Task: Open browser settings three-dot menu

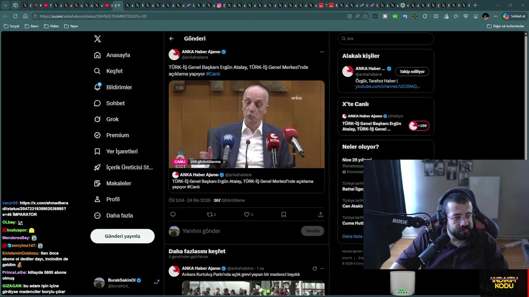Action: pyautogui.click(x=496, y=16)
